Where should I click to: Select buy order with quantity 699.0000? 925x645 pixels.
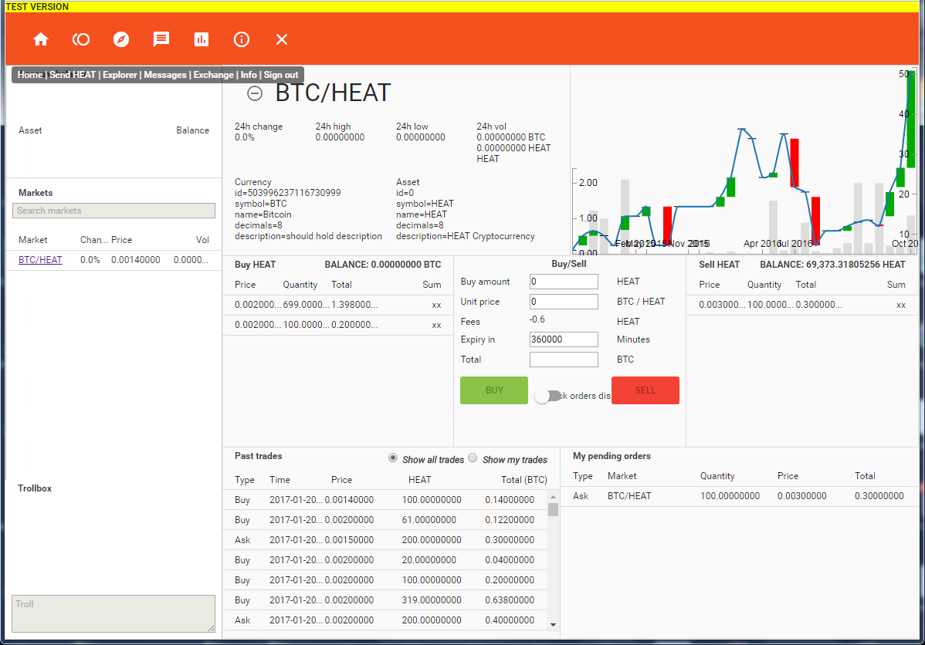click(x=338, y=305)
